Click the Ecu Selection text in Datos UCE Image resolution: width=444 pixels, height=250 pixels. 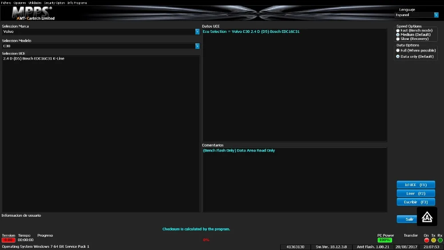pyautogui.click(x=251, y=32)
